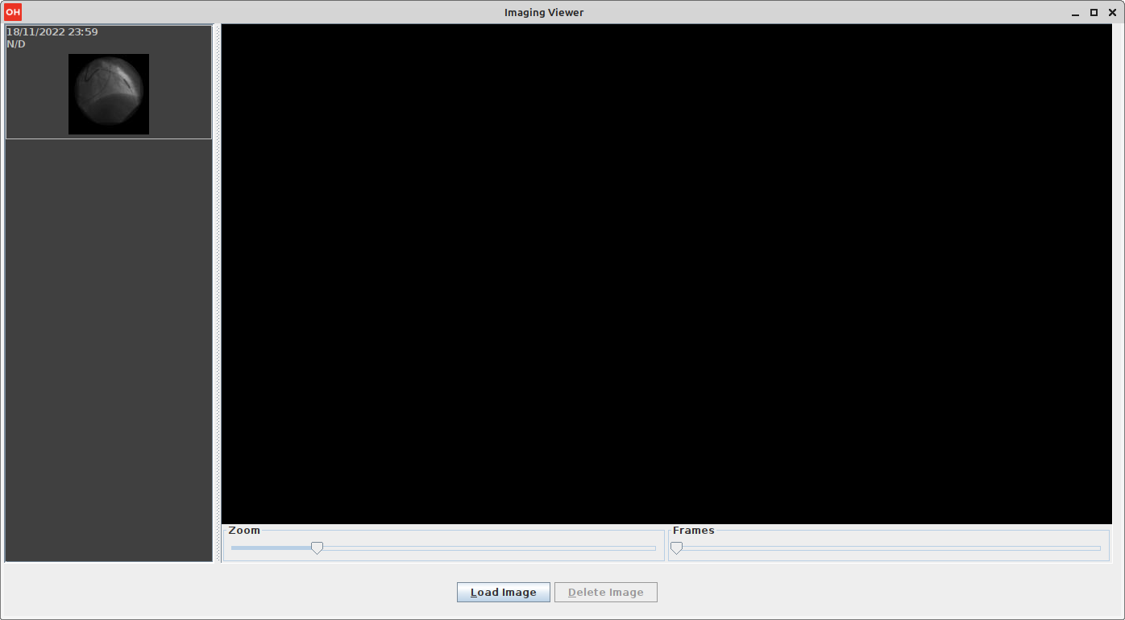
Task: Click the black image viewing canvas
Action: point(666,274)
